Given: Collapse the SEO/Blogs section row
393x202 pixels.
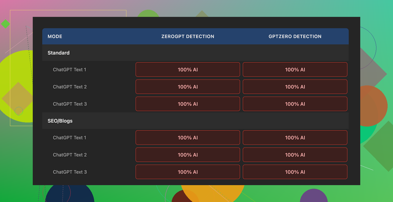Looking at the screenshot, I should pyautogui.click(x=60, y=121).
